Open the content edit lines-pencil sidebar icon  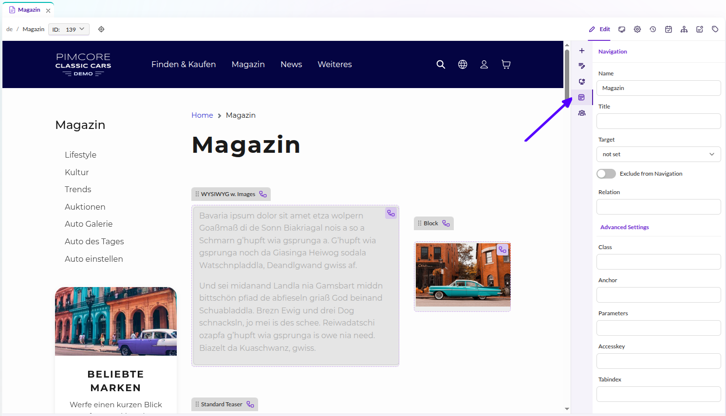[582, 66]
